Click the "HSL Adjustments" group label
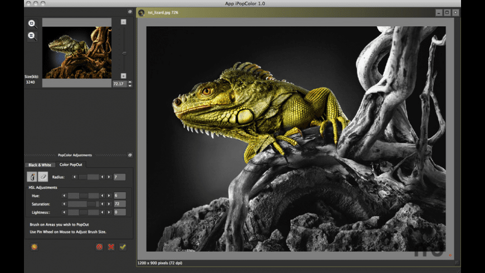 click(x=43, y=187)
